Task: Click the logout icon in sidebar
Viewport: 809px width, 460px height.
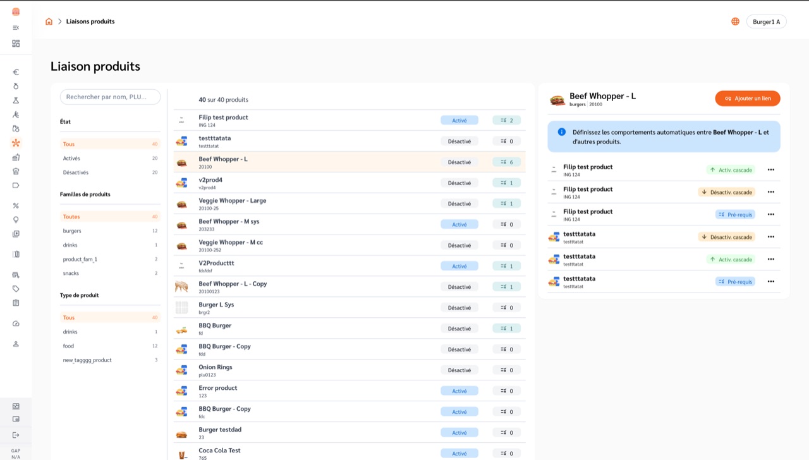Action: point(16,435)
